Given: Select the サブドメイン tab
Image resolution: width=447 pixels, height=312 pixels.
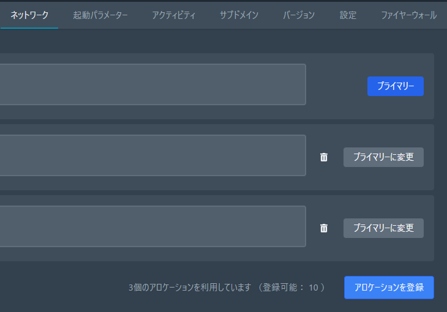Looking at the screenshot, I should 239,15.
